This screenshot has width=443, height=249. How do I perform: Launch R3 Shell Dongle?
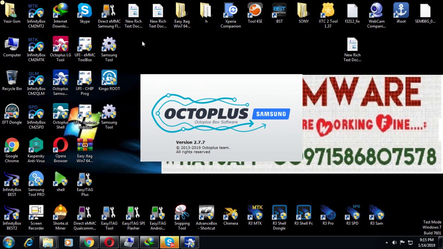pyautogui.click(x=279, y=218)
